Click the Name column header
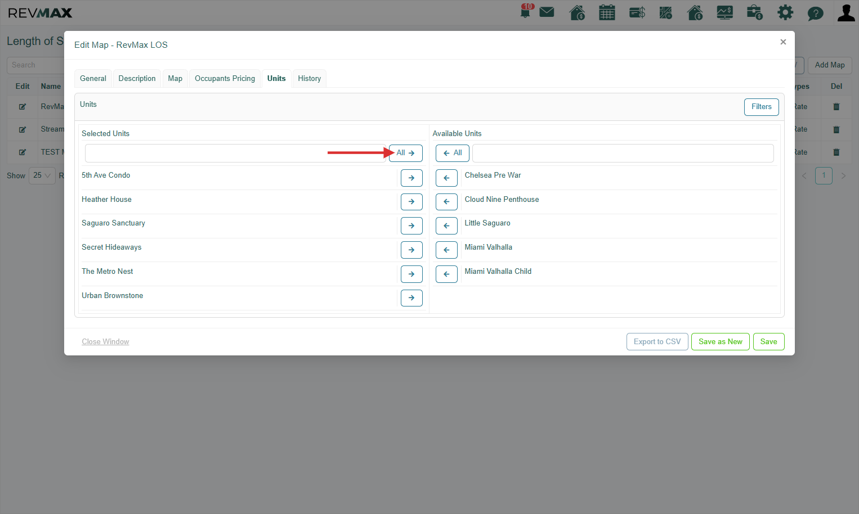 (x=51, y=87)
